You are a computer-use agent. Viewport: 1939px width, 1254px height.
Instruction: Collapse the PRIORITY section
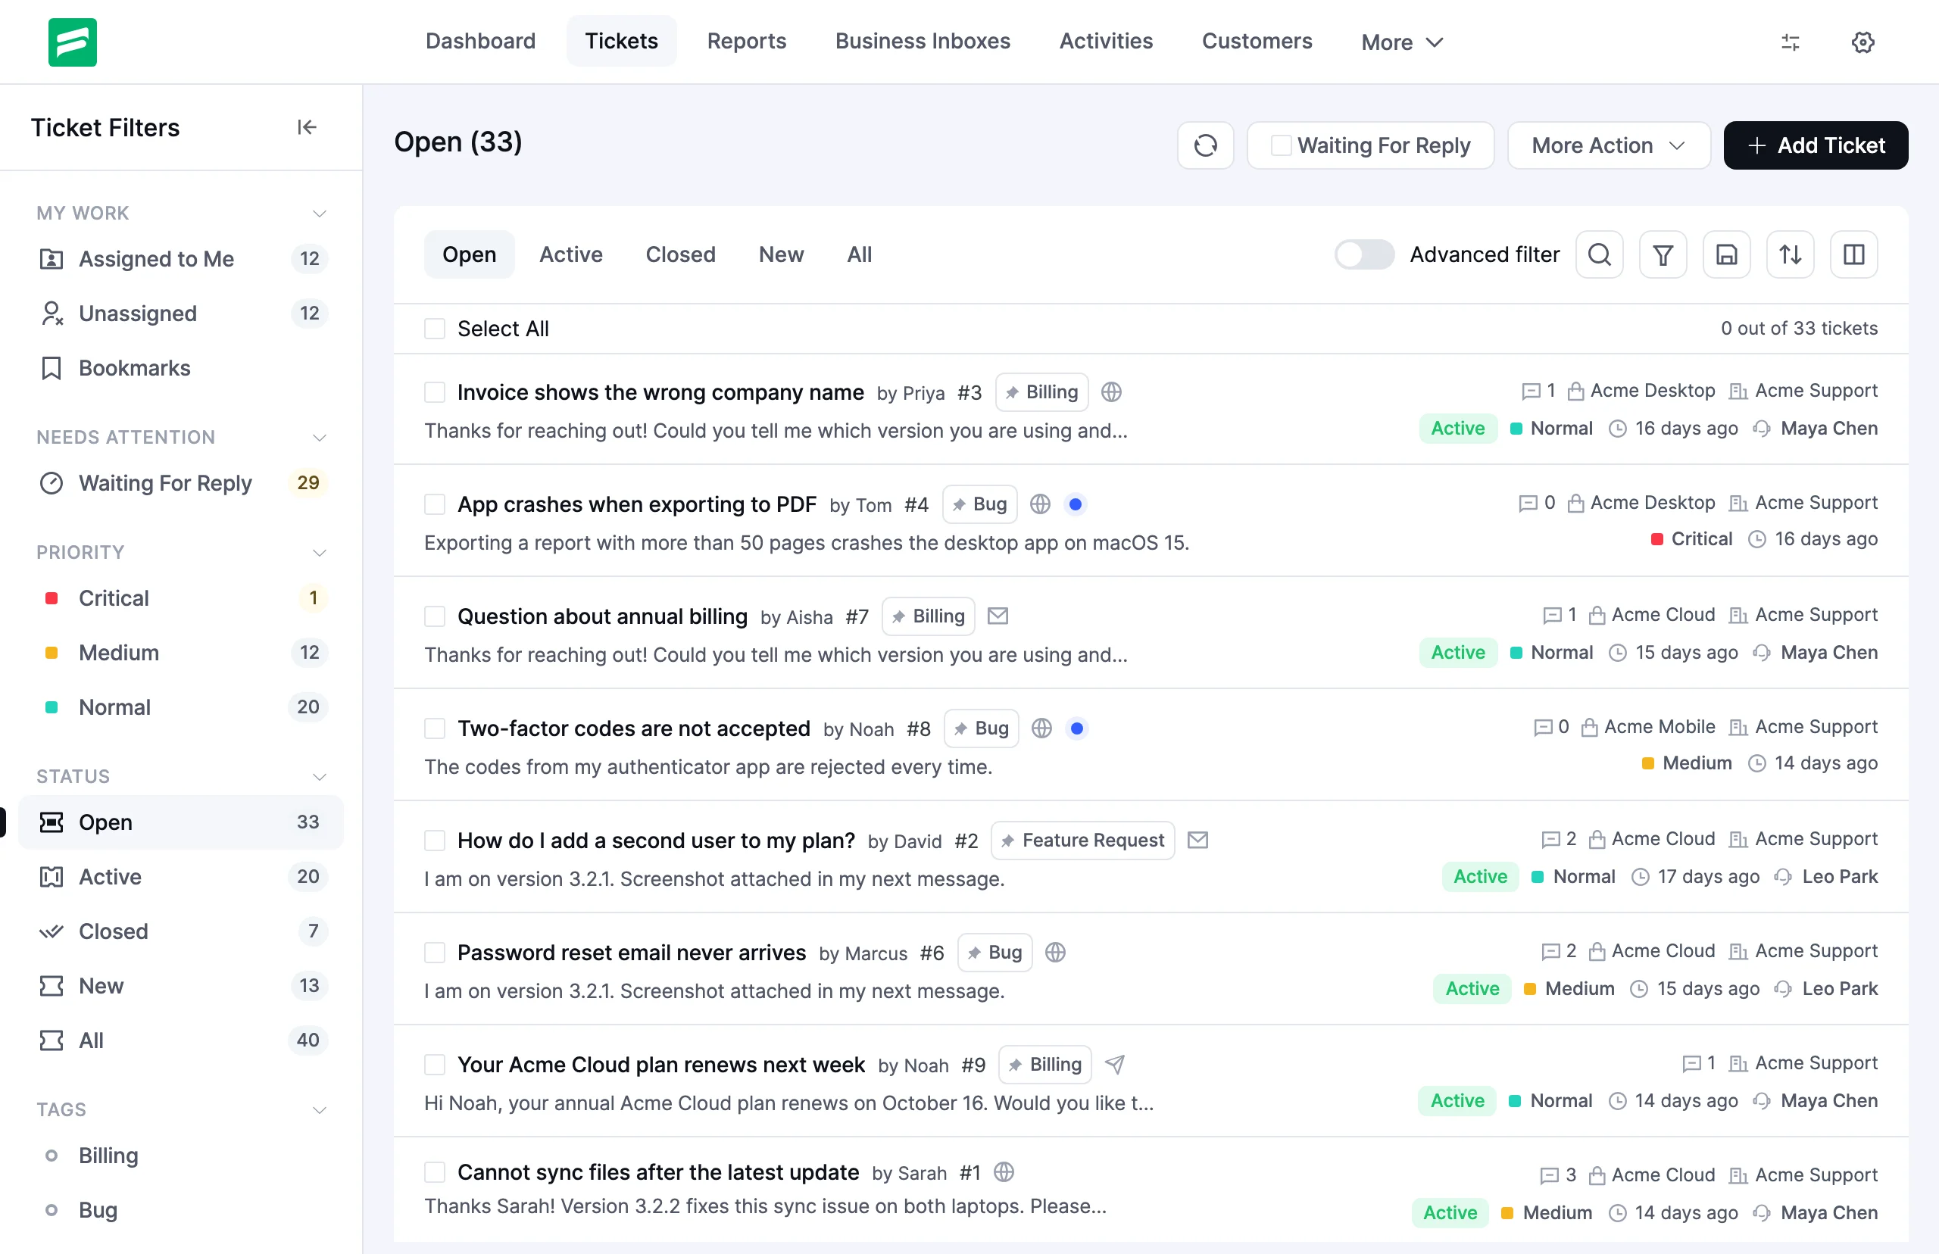[x=319, y=553]
